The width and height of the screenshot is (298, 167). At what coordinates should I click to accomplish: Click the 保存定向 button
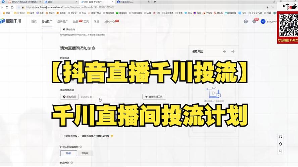coord(69,29)
